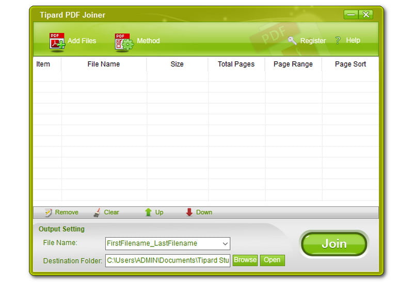Minimize the Tipard PDF Joiner window
413x282 pixels.
pos(351,14)
